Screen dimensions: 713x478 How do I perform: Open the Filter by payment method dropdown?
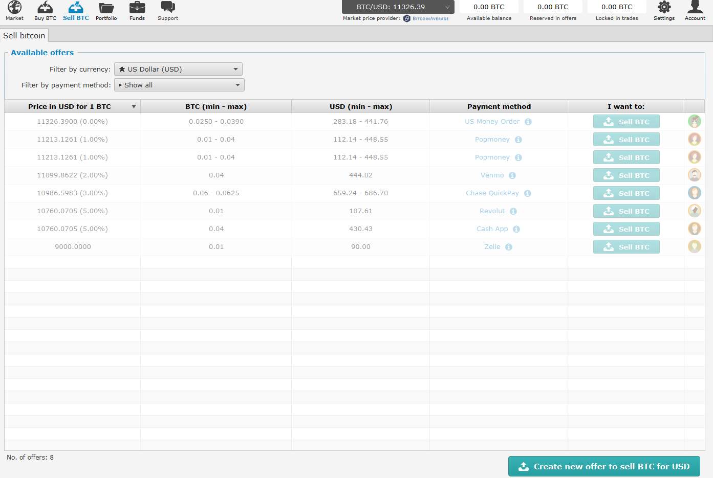click(x=179, y=85)
